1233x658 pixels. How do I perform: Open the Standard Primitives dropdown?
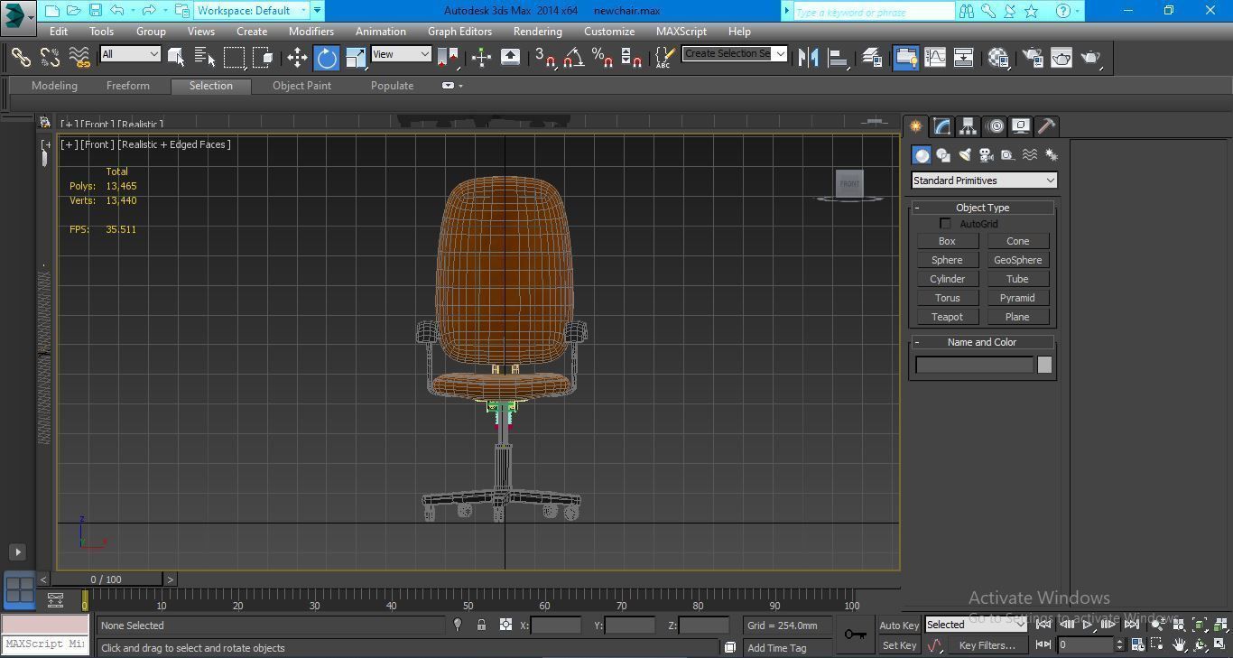pyautogui.click(x=983, y=181)
